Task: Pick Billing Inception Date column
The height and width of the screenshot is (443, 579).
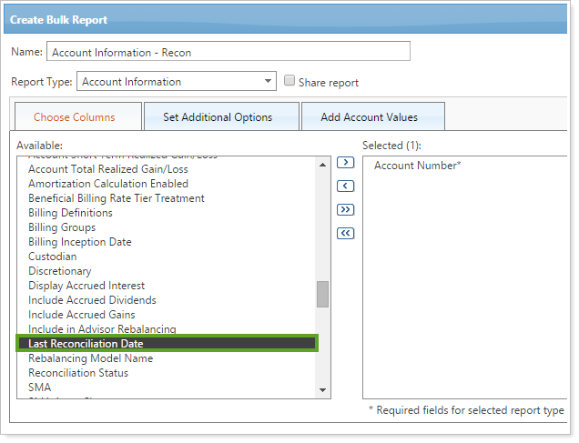Action: click(x=80, y=242)
